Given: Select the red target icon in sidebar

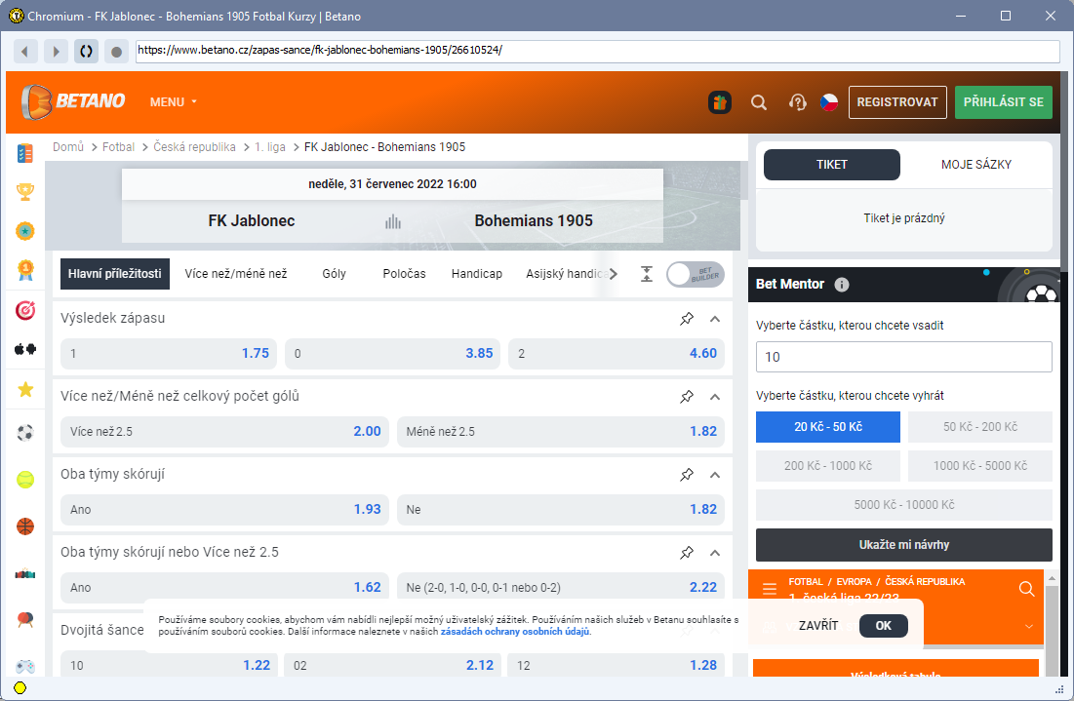Looking at the screenshot, I should click(x=25, y=310).
